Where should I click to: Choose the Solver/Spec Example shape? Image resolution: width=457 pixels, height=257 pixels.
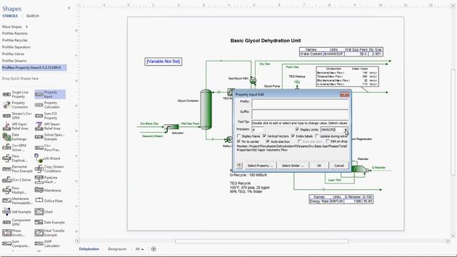49,137
